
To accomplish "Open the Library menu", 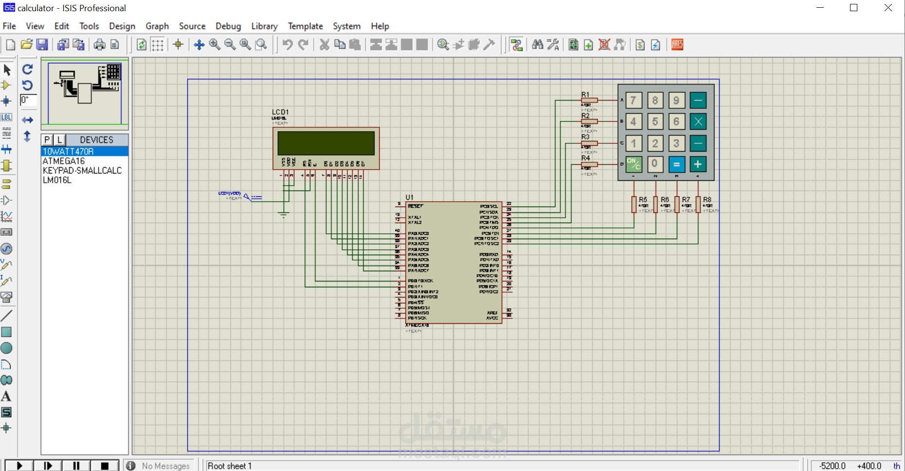I will 264,26.
